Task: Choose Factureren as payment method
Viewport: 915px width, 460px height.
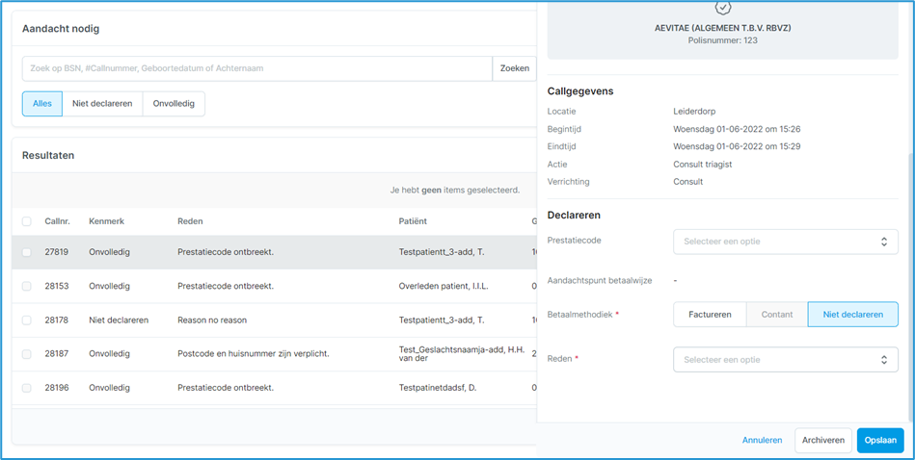Action: (710, 315)
